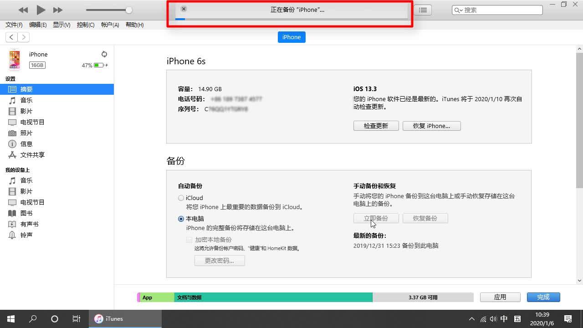This screenshot has height=328, width=583.
Task: Open the 帐户(A) menu
Action: pos(110,25)
